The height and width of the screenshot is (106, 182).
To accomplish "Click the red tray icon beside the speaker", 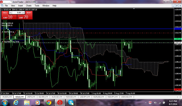I will click(x=150, y=103).
